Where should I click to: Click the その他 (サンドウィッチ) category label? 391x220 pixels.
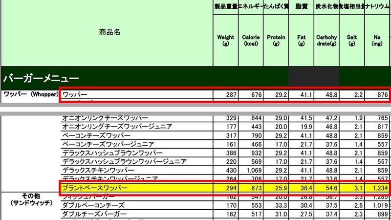coord(31,199)
